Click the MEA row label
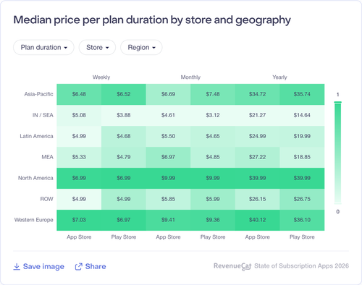 click(47, 157)
